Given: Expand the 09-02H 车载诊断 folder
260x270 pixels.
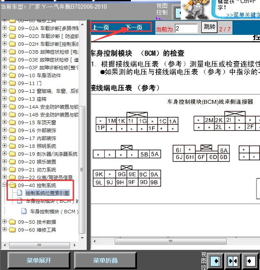Looking at the screenshot, I should click(x=5, y=43).
